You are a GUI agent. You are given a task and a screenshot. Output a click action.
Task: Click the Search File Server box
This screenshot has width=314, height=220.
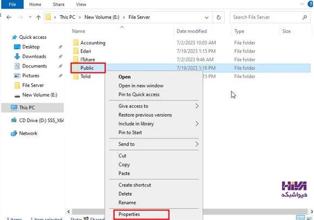266,17
